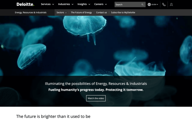Screen dimensions: 192x128
Task: Open the Industries menu
Action: pos(64,4)
